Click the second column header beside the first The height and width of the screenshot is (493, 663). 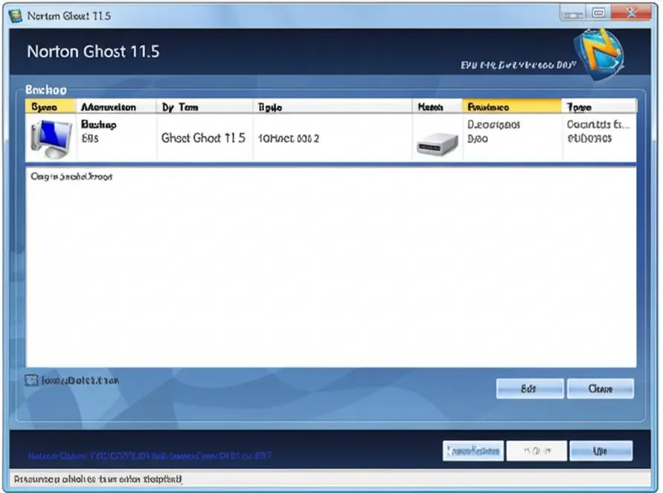pos(116,106)
